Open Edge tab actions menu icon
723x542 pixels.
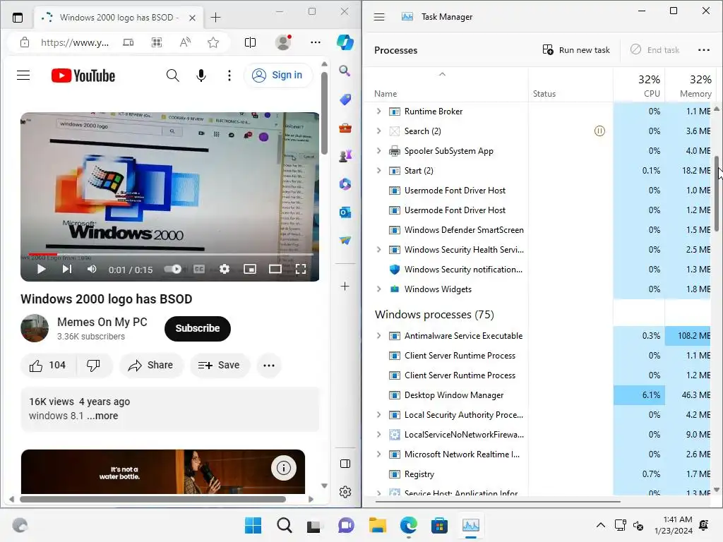(x=18, y=18)
